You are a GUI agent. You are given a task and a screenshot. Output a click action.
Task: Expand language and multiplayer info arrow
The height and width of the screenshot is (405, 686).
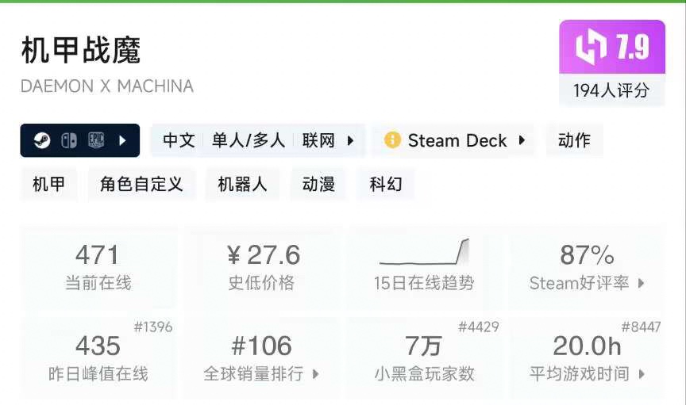(350, 140)
